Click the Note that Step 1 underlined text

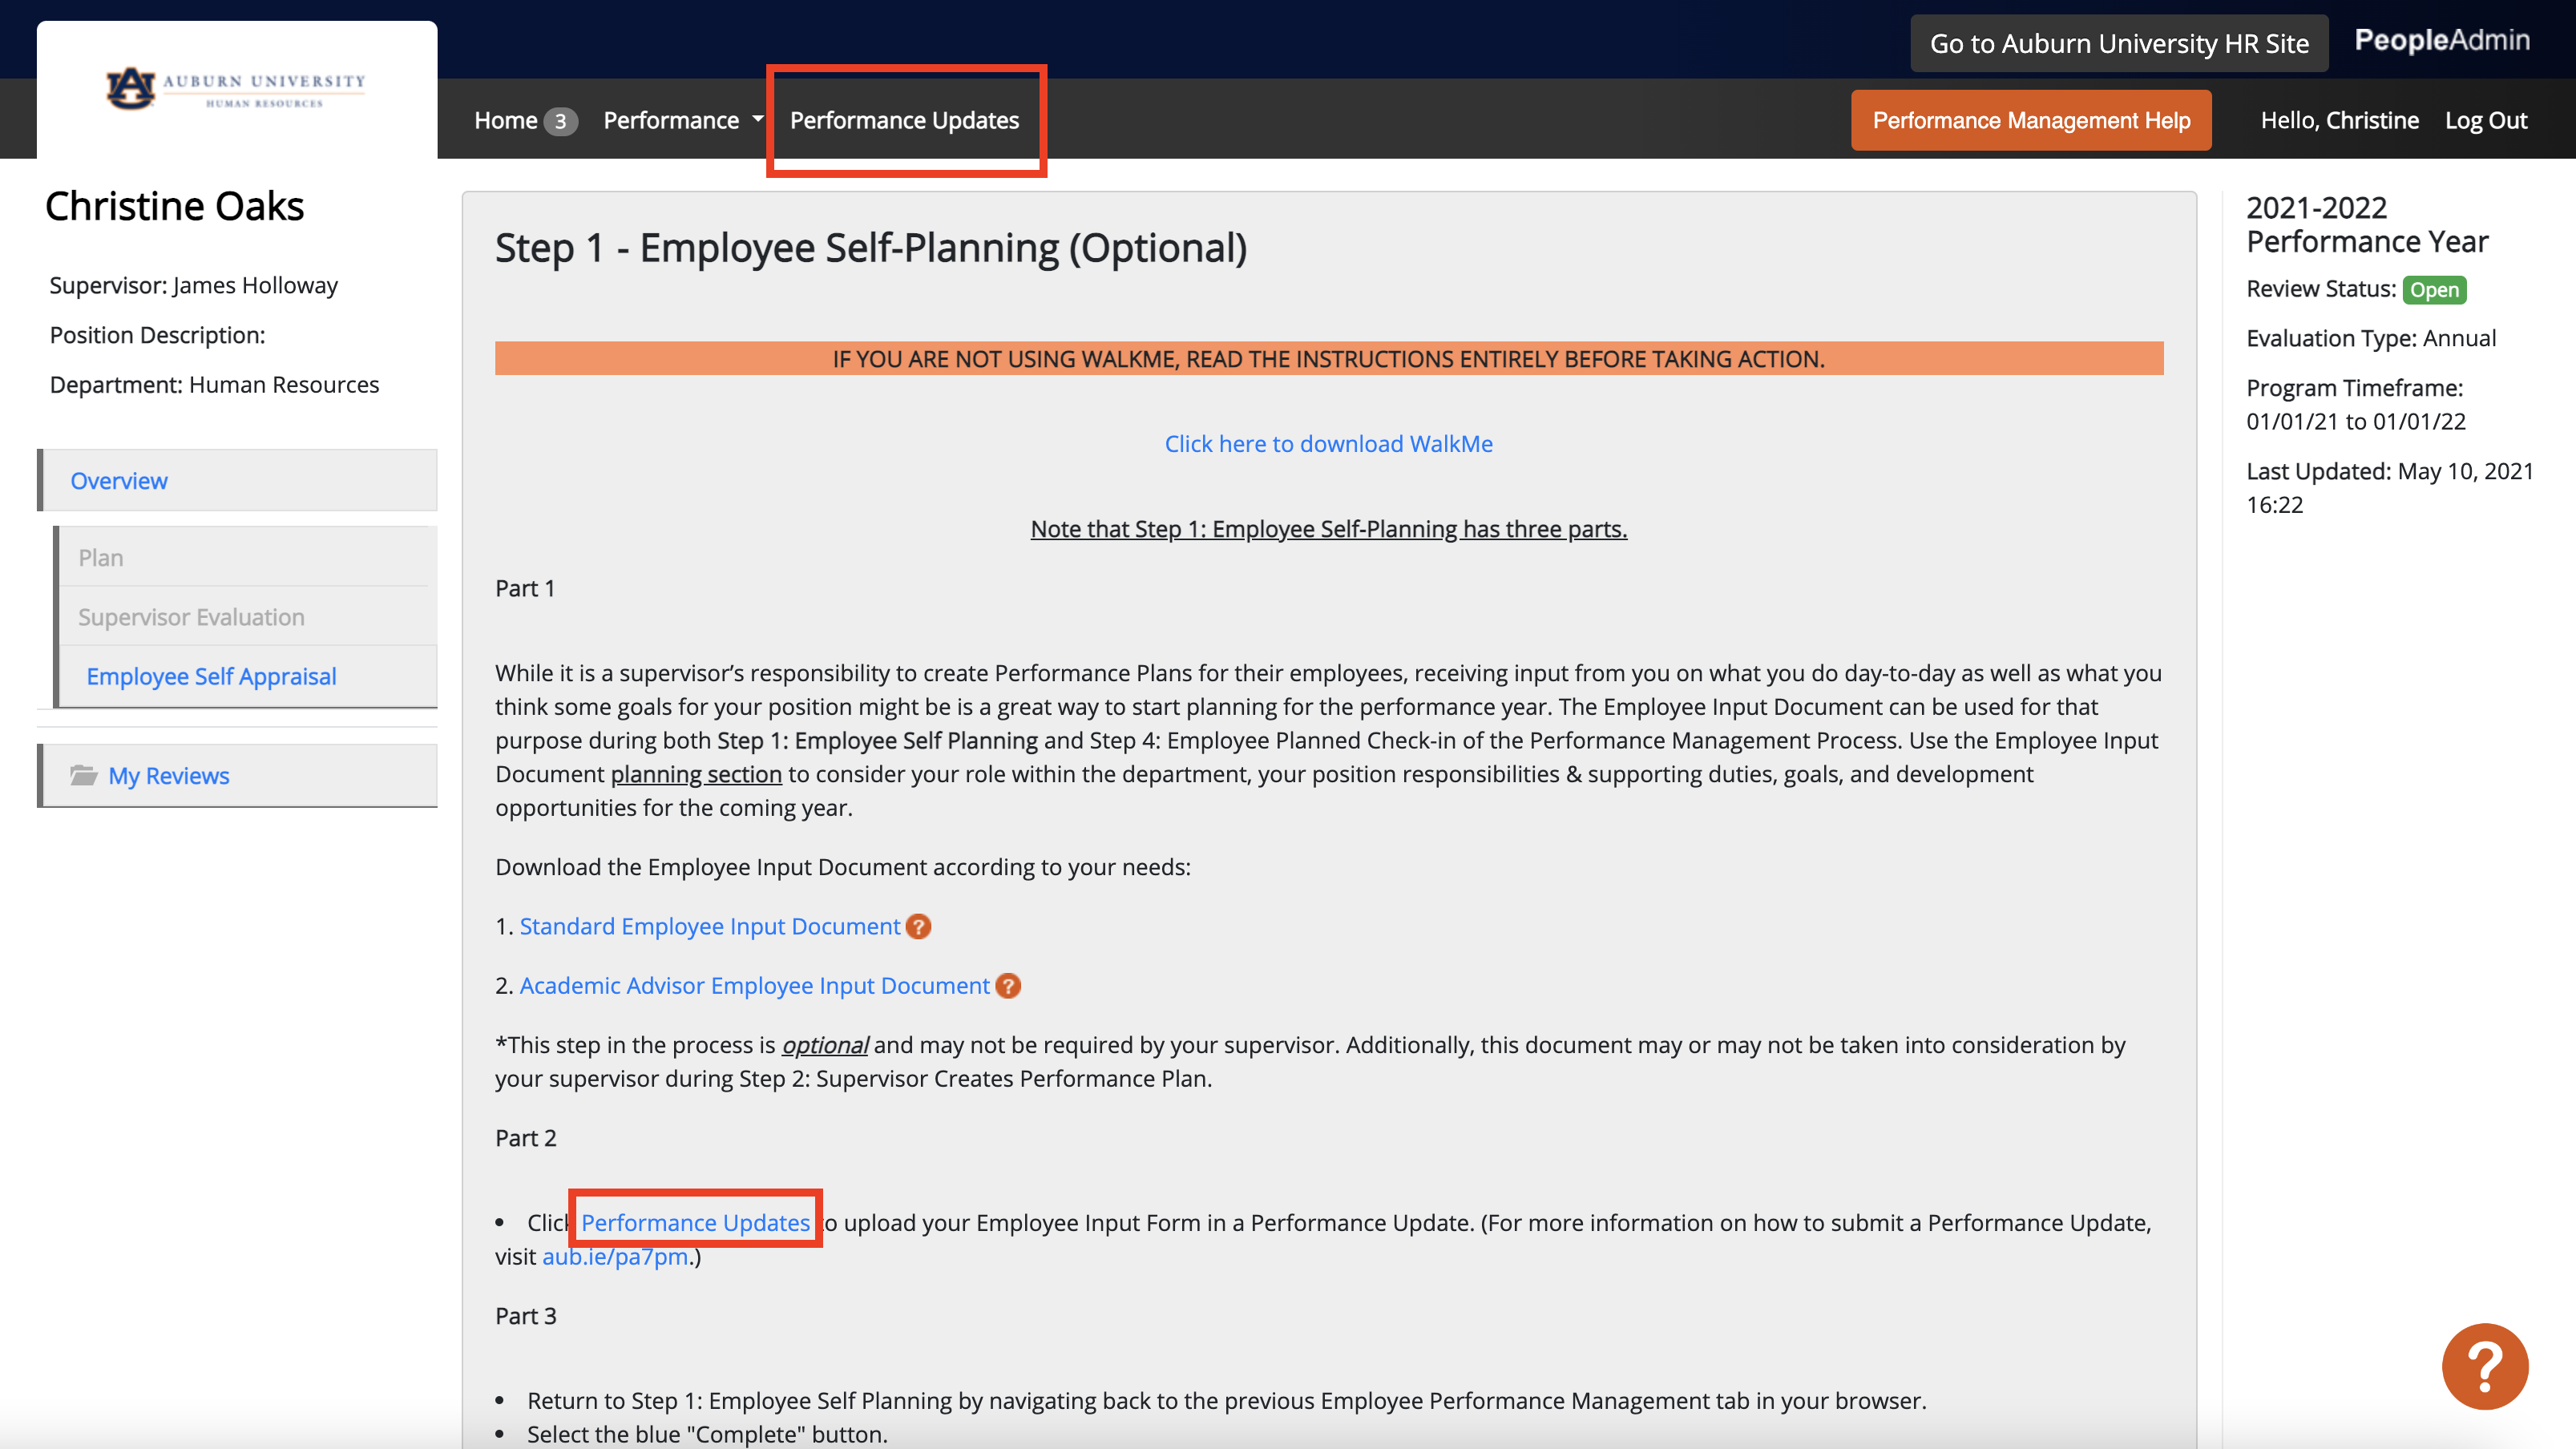click(x=1328, y=528)
